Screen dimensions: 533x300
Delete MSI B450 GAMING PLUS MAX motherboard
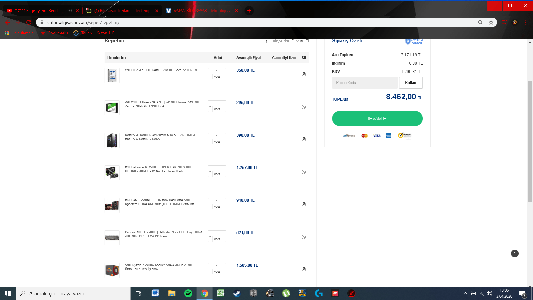pos(304,204)
